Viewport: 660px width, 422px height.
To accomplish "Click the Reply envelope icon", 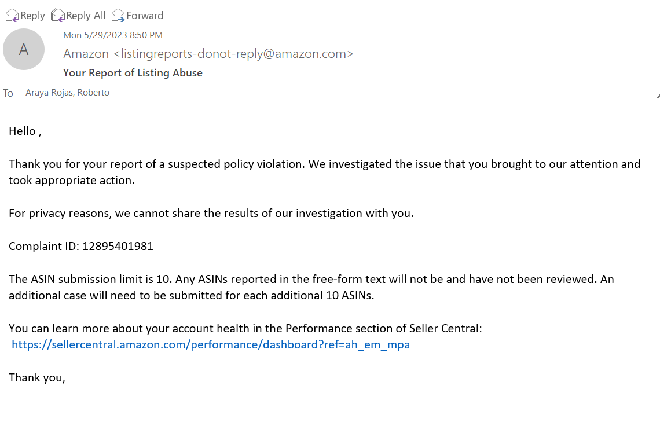I will tap(12, 16).
